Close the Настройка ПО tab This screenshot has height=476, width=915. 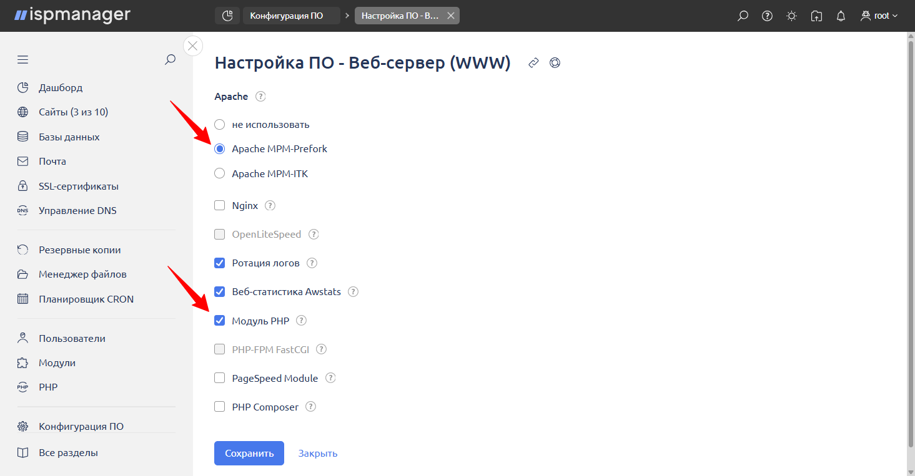point(451,16)
